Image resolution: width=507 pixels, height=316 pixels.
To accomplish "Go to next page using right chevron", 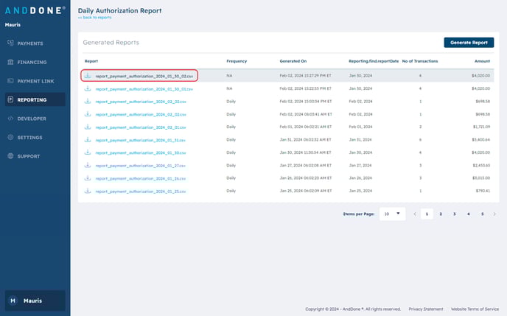I will [496, 214].
